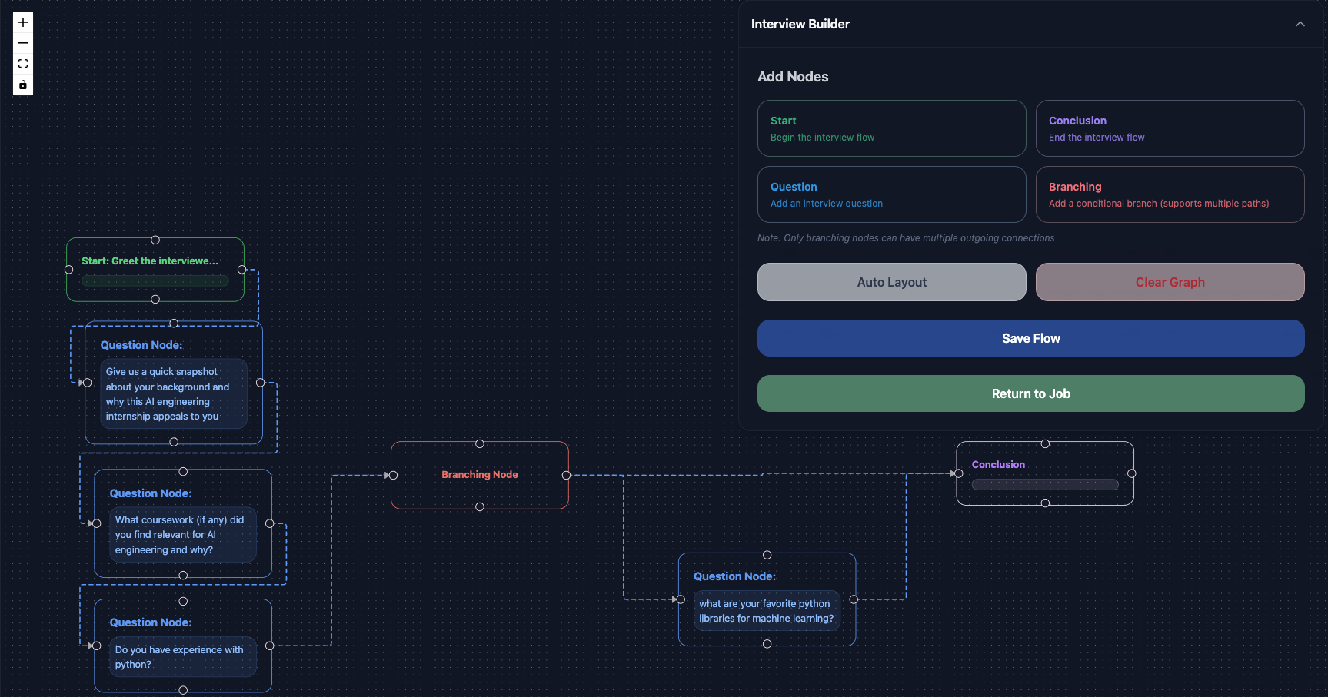Fit the graph to view
This screenshot has height=697, width=1328.
click(23, 64)
